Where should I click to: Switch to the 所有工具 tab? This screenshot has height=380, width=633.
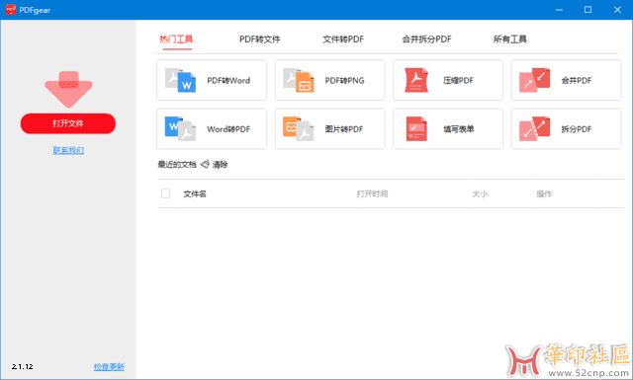click(x=510, y=39)
